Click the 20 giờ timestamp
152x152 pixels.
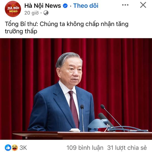click(x=31, y=13)
